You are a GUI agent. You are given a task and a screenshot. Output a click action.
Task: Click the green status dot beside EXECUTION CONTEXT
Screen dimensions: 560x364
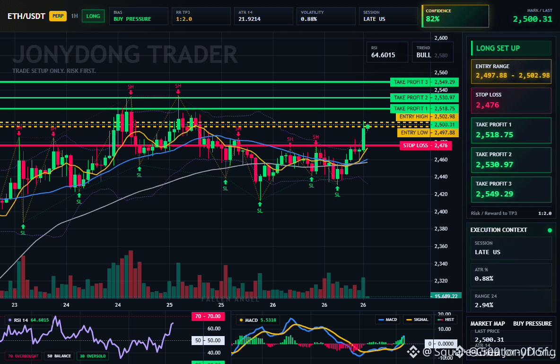click(550, 230)
